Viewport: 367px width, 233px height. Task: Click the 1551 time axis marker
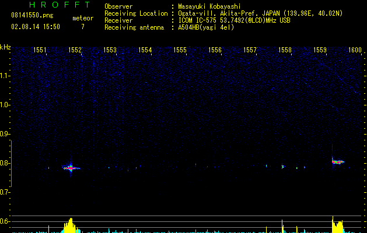pyautogui.click(x=40, y=50)
